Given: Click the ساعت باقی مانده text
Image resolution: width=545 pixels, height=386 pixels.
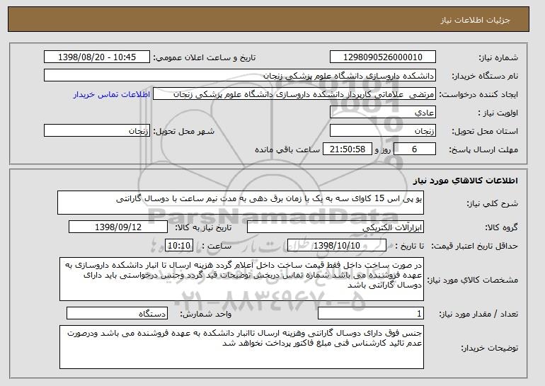Looking at the screenshot, I should pos(287,149).
